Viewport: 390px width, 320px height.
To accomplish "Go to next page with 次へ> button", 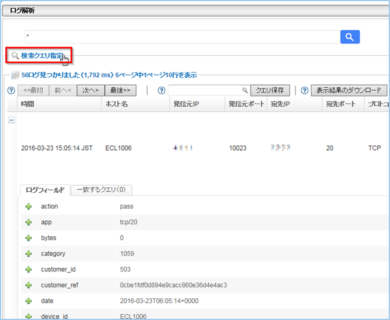I will point(91,90).
